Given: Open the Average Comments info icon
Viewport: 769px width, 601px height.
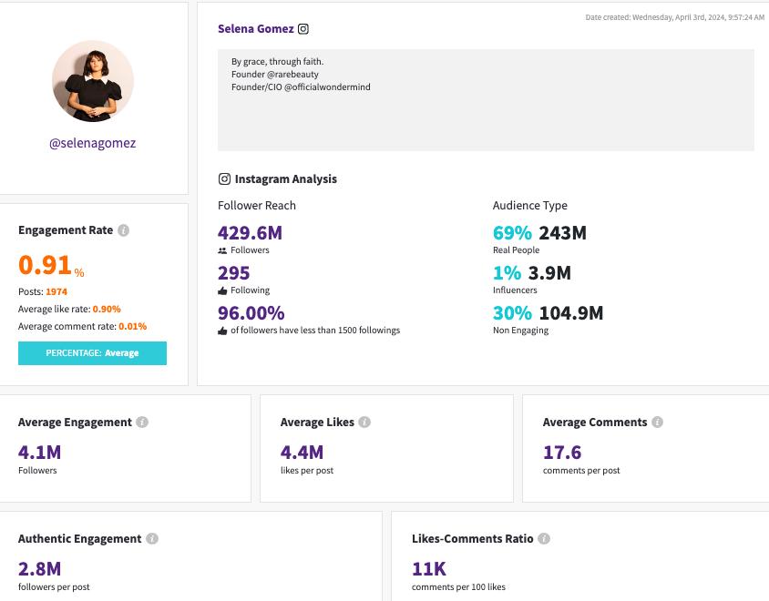Looking at the screenshot, I should pyautogui.click(x=657, y=423).
